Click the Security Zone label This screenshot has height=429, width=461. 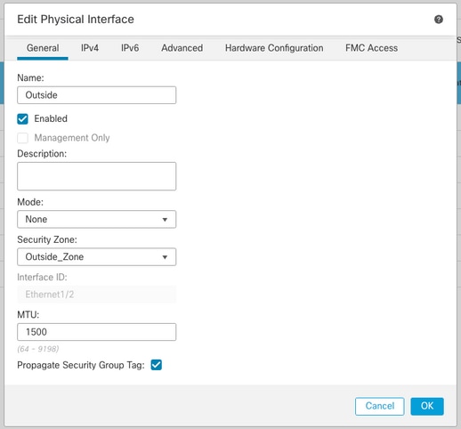click(x=47, y=239)
